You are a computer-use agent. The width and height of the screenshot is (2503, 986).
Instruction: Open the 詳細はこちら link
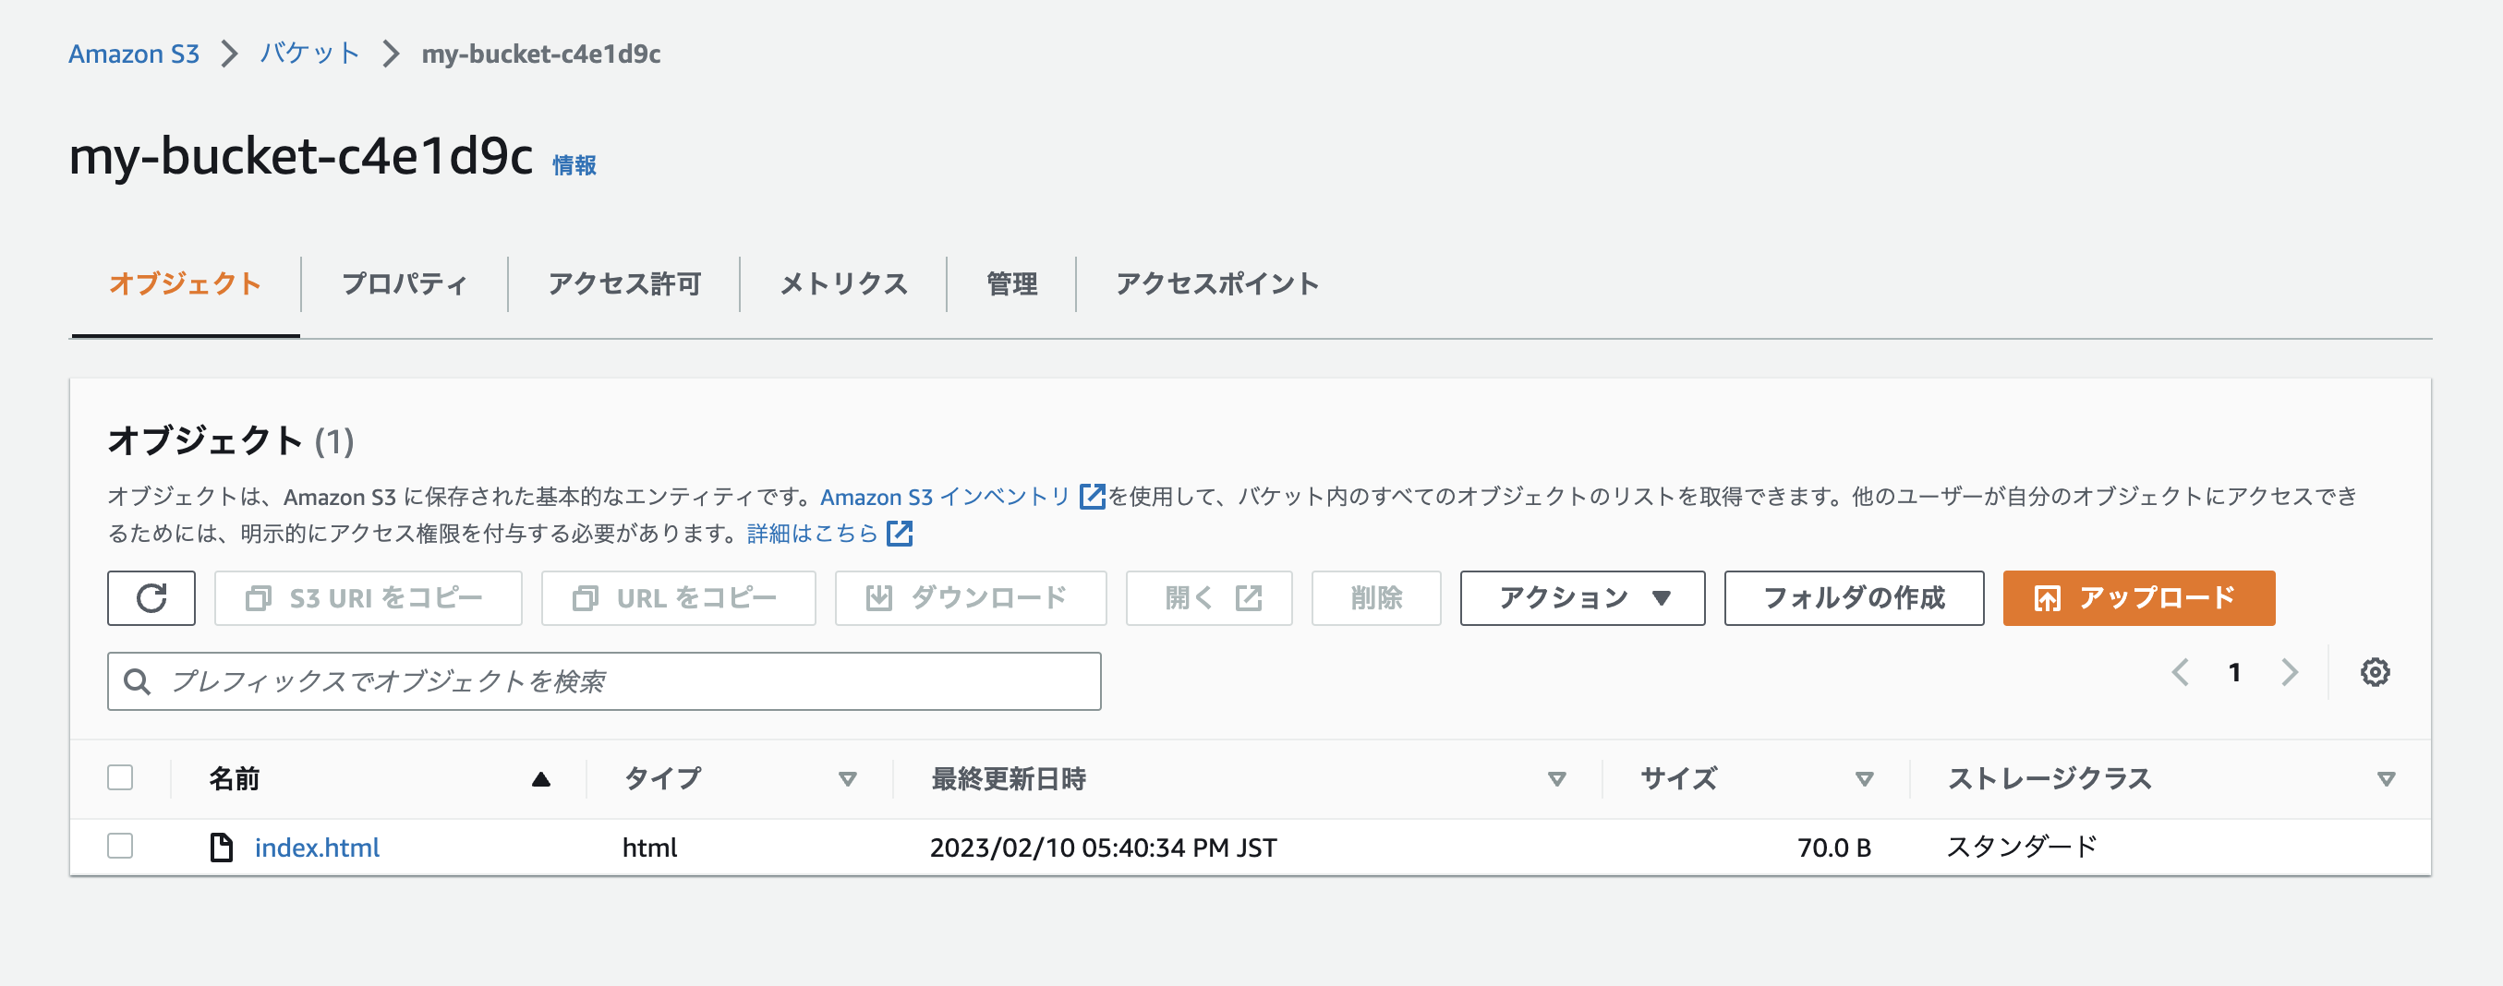[x=812, y=534]
